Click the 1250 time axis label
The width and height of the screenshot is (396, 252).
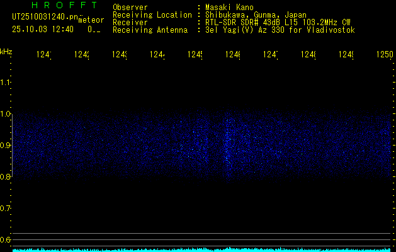385,55
